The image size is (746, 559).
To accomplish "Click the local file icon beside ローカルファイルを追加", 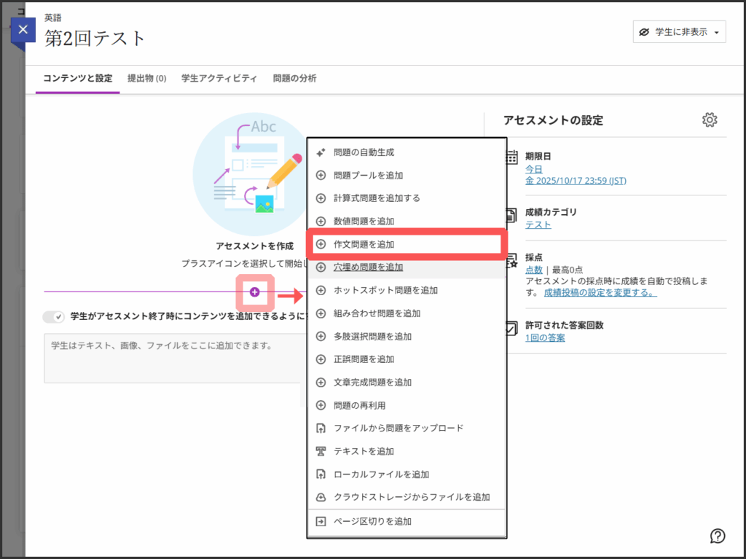I will pos(321,474).
